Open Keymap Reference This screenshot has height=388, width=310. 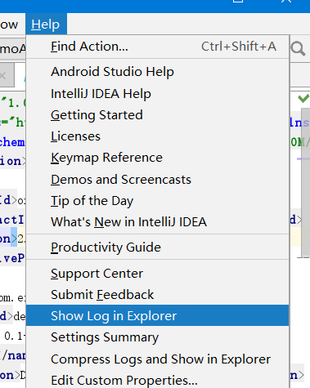(x=158, y=158)
